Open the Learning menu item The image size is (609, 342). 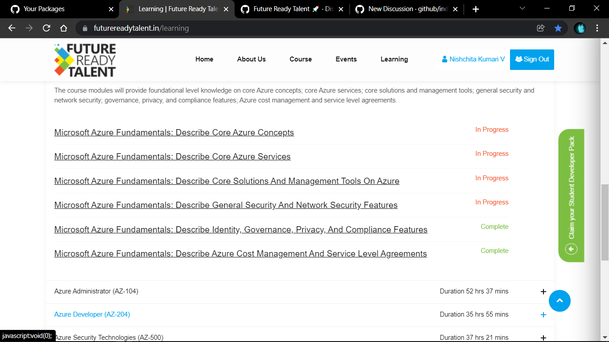394,59
